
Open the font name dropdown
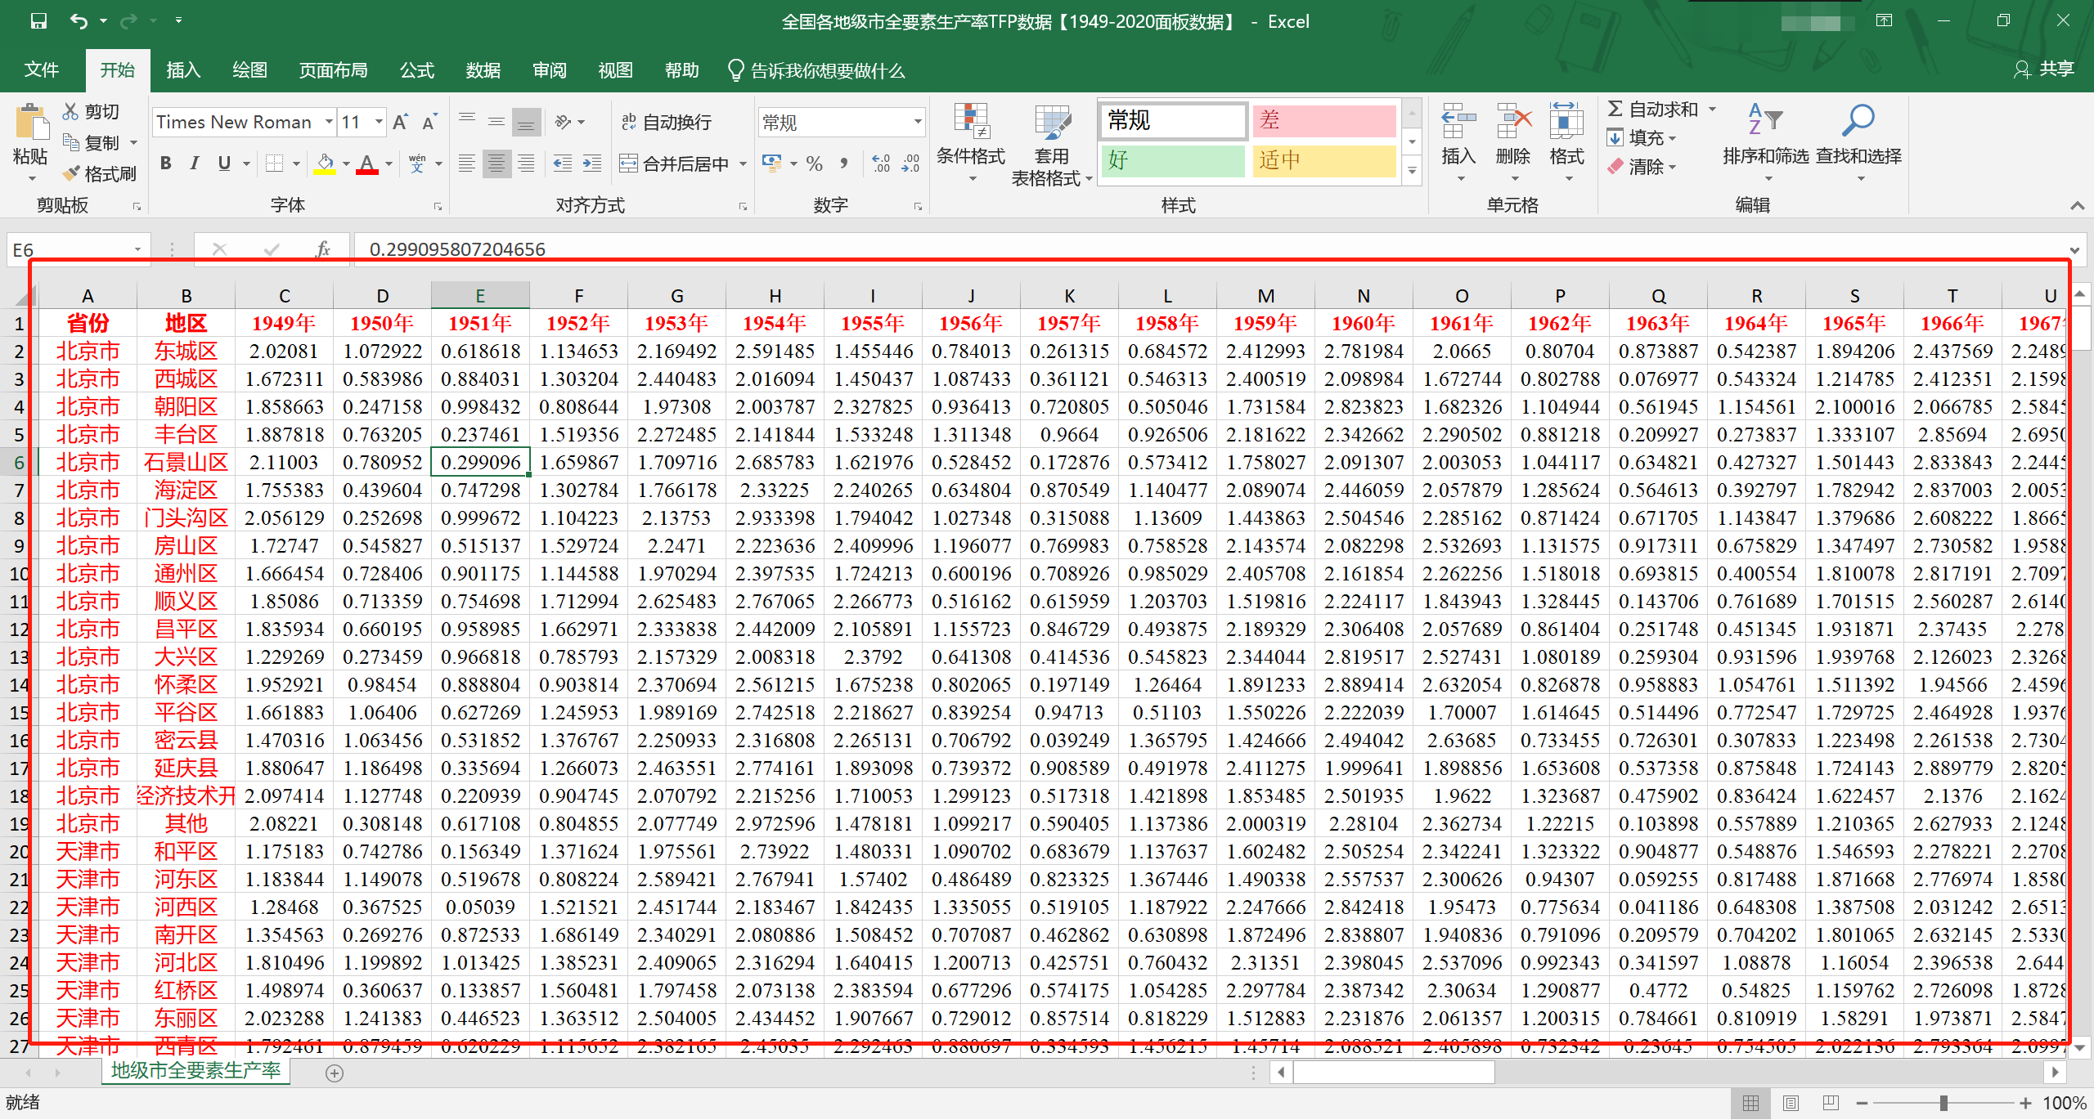click(329, 123)
